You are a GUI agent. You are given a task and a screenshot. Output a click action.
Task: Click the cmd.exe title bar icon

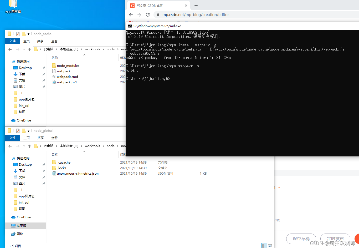(x=130, y=26)
